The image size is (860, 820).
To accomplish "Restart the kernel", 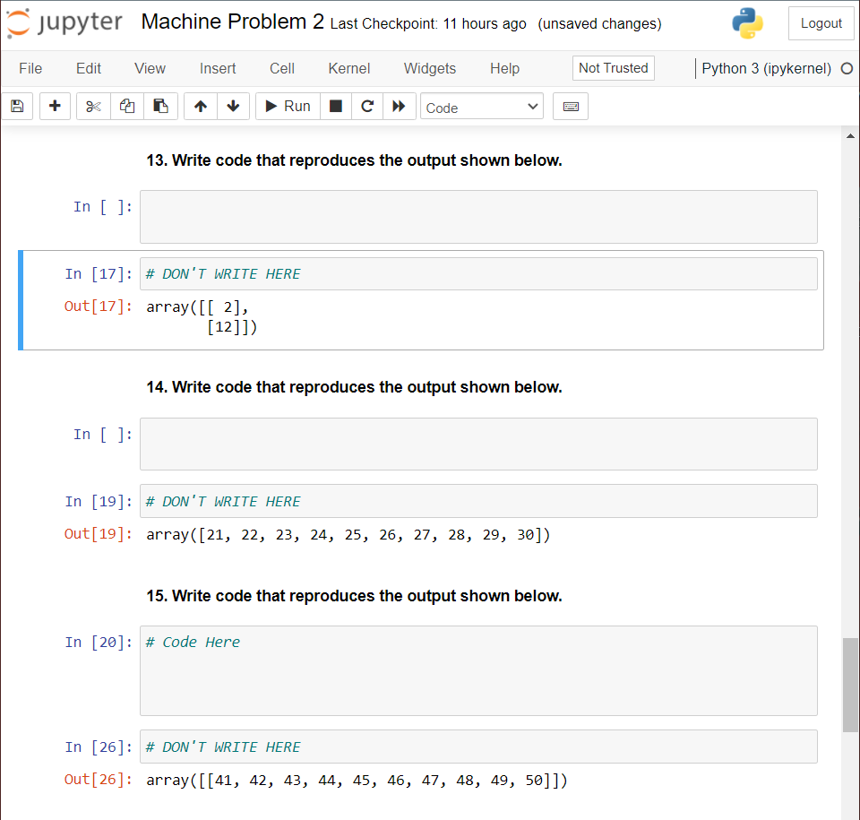I will (x=367, y=106).
